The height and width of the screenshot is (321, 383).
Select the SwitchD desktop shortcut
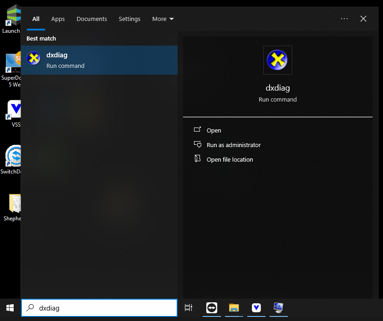pos(11,159)
